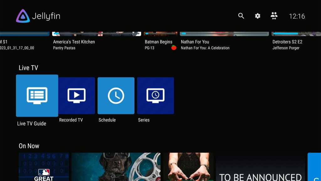Click the Live TV section heading
Viewport: 321px width, 181px height.
pos(28,68)
